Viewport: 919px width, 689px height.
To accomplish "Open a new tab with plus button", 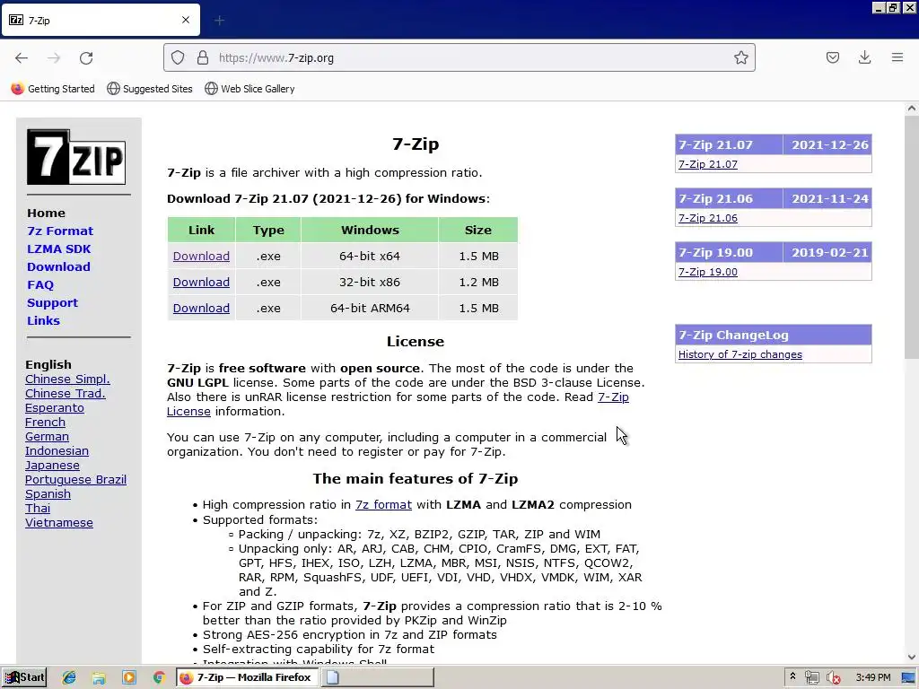I will click(219, 21).
